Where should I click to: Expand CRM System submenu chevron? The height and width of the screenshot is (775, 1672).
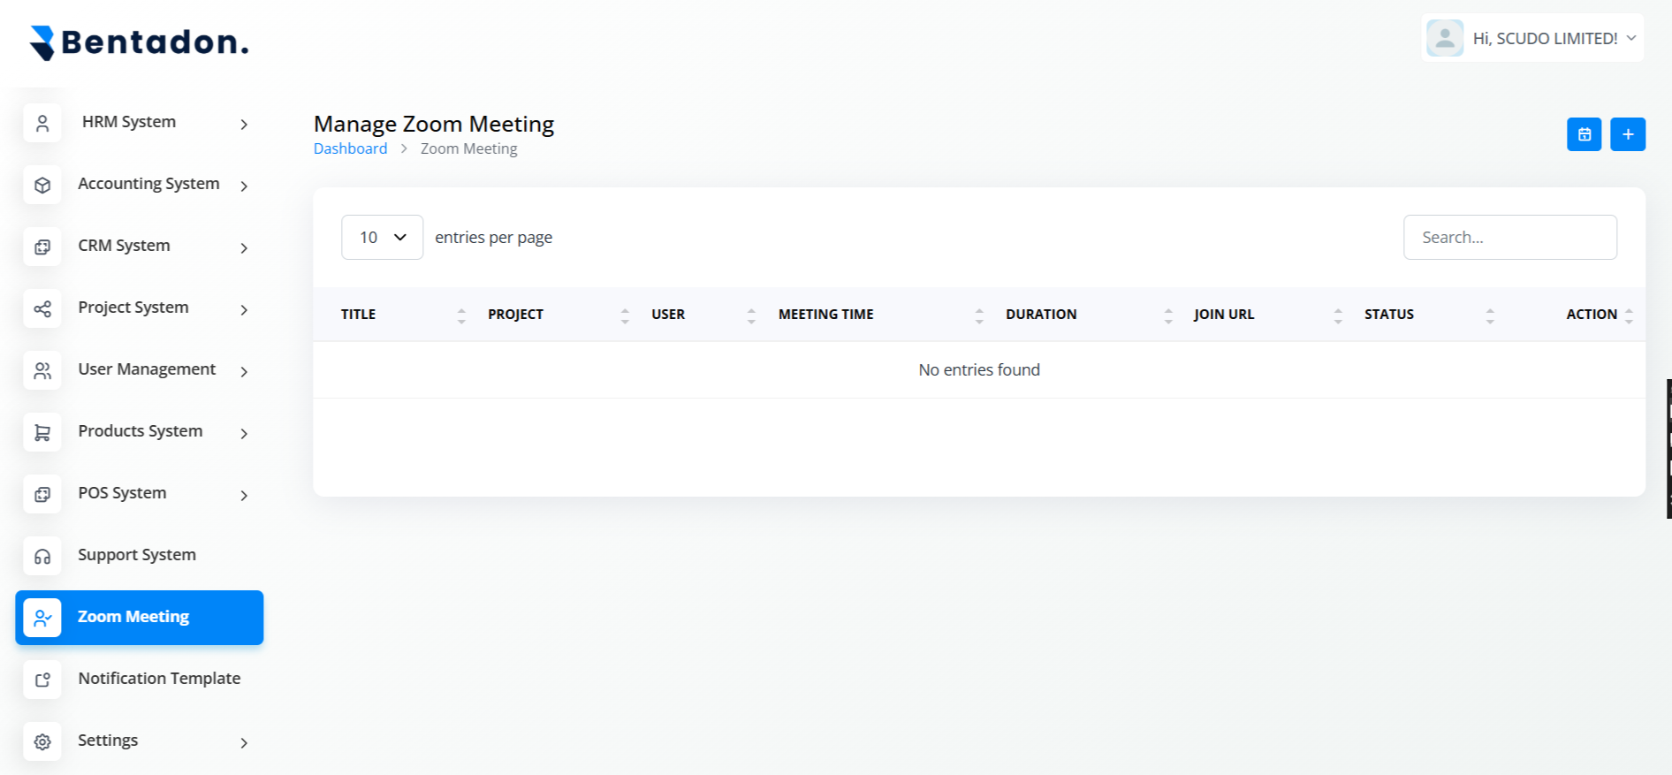pyautogui.click(x=244, y=248)
